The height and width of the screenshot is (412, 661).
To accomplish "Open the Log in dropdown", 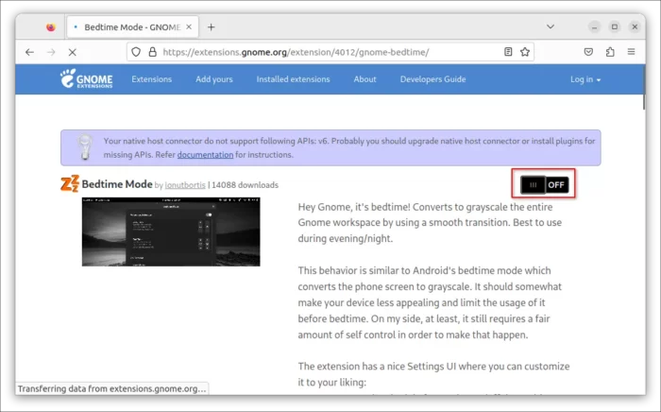I will tap(585, 79).
